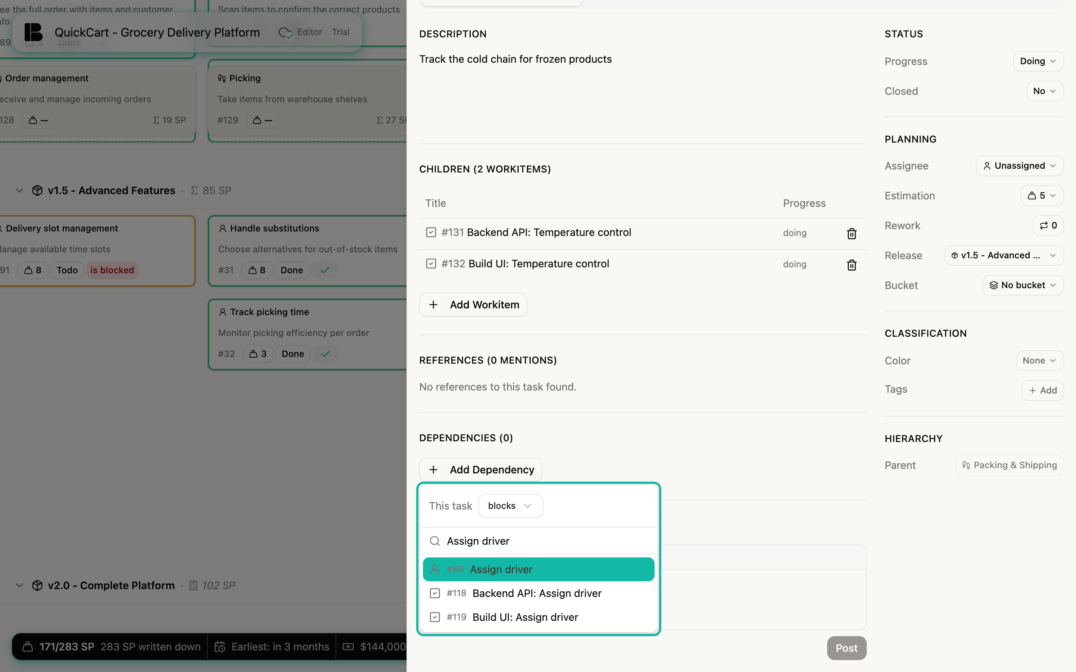Screen dimensions: 1076x672
Task: Click the footsteps icon on Picking card
Action: pos(222,78)
